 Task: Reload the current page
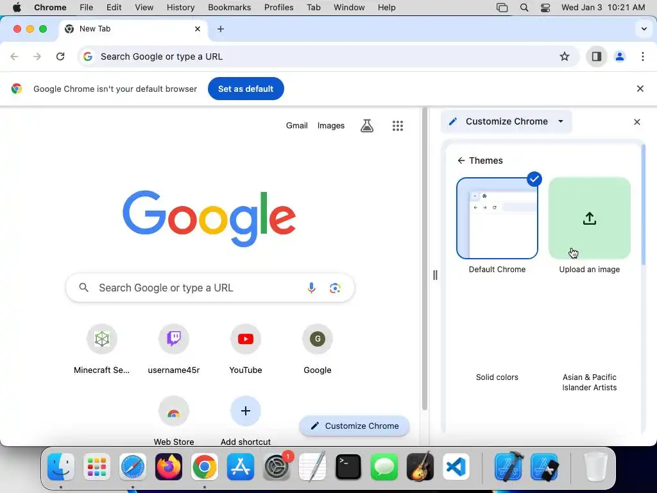60,56
